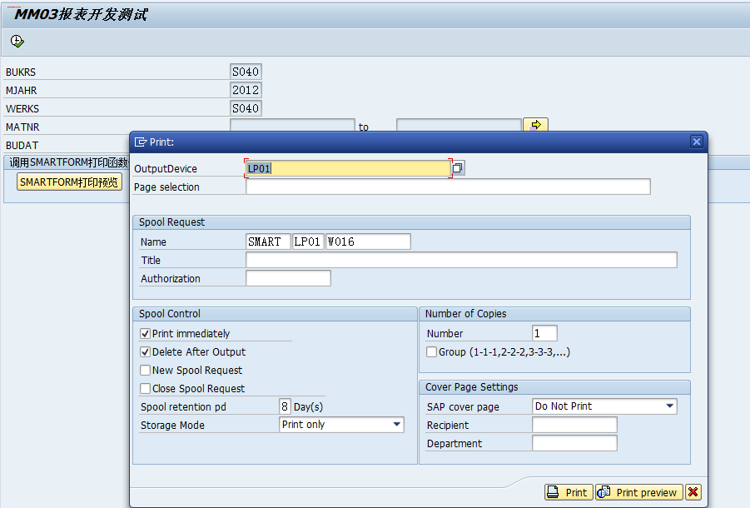The height and width of the screenshot is (508, 750).
Task: Click spool name field SMART
Action: (268, 242)
